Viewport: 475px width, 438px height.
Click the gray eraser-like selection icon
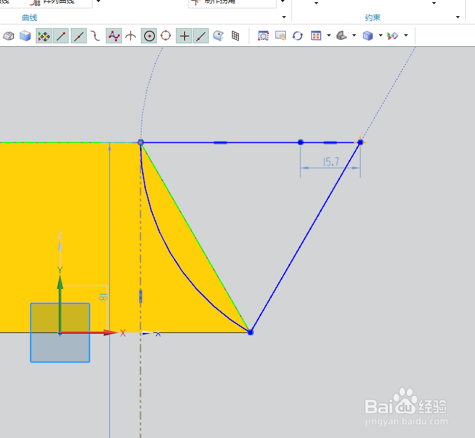click(x=8, y=36)
